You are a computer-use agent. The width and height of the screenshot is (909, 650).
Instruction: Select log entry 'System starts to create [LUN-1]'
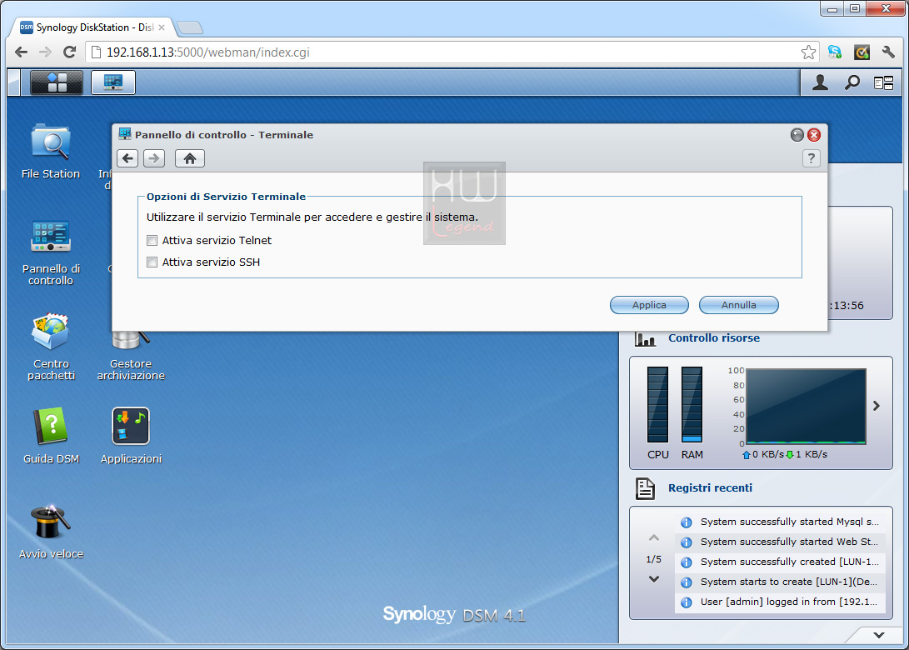(781, 582)
